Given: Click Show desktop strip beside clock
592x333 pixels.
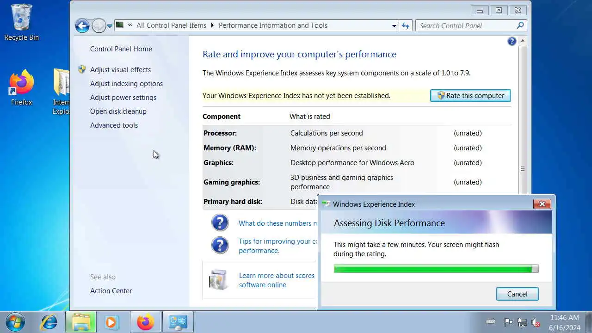Looking at the screenshot, I should click(588, 322).
